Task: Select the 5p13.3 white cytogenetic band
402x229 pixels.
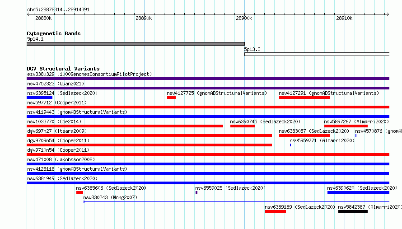Action: point(317,54)
